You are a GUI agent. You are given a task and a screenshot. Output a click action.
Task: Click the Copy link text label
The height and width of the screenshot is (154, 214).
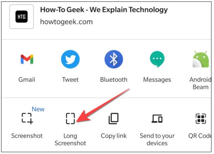tap(114, 136)
